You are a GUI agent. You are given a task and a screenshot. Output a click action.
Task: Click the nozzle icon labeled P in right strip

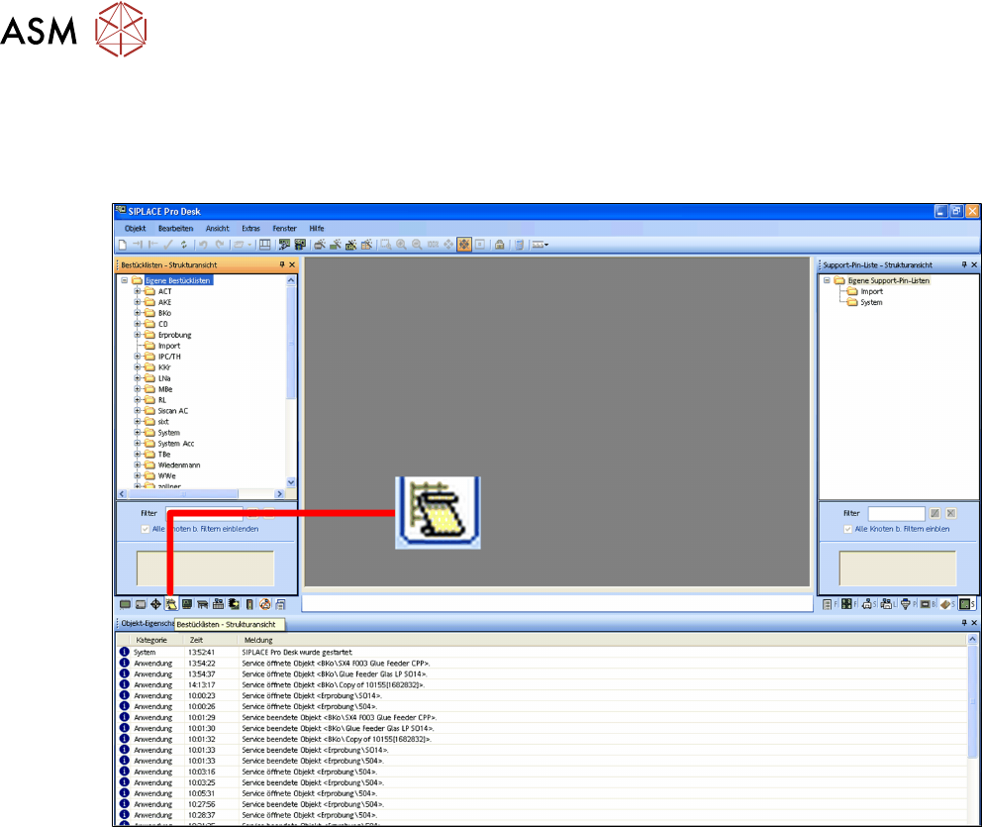pos(906,604)
